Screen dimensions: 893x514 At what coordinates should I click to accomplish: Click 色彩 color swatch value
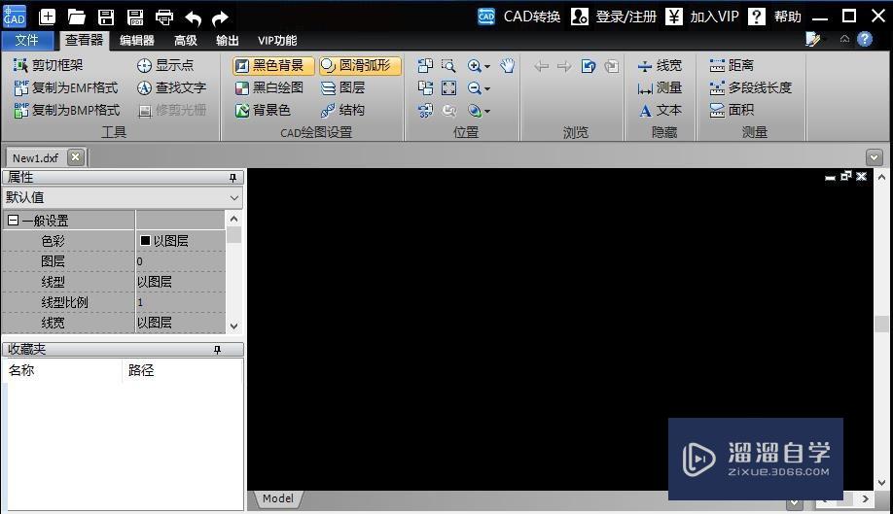point(145,241)
